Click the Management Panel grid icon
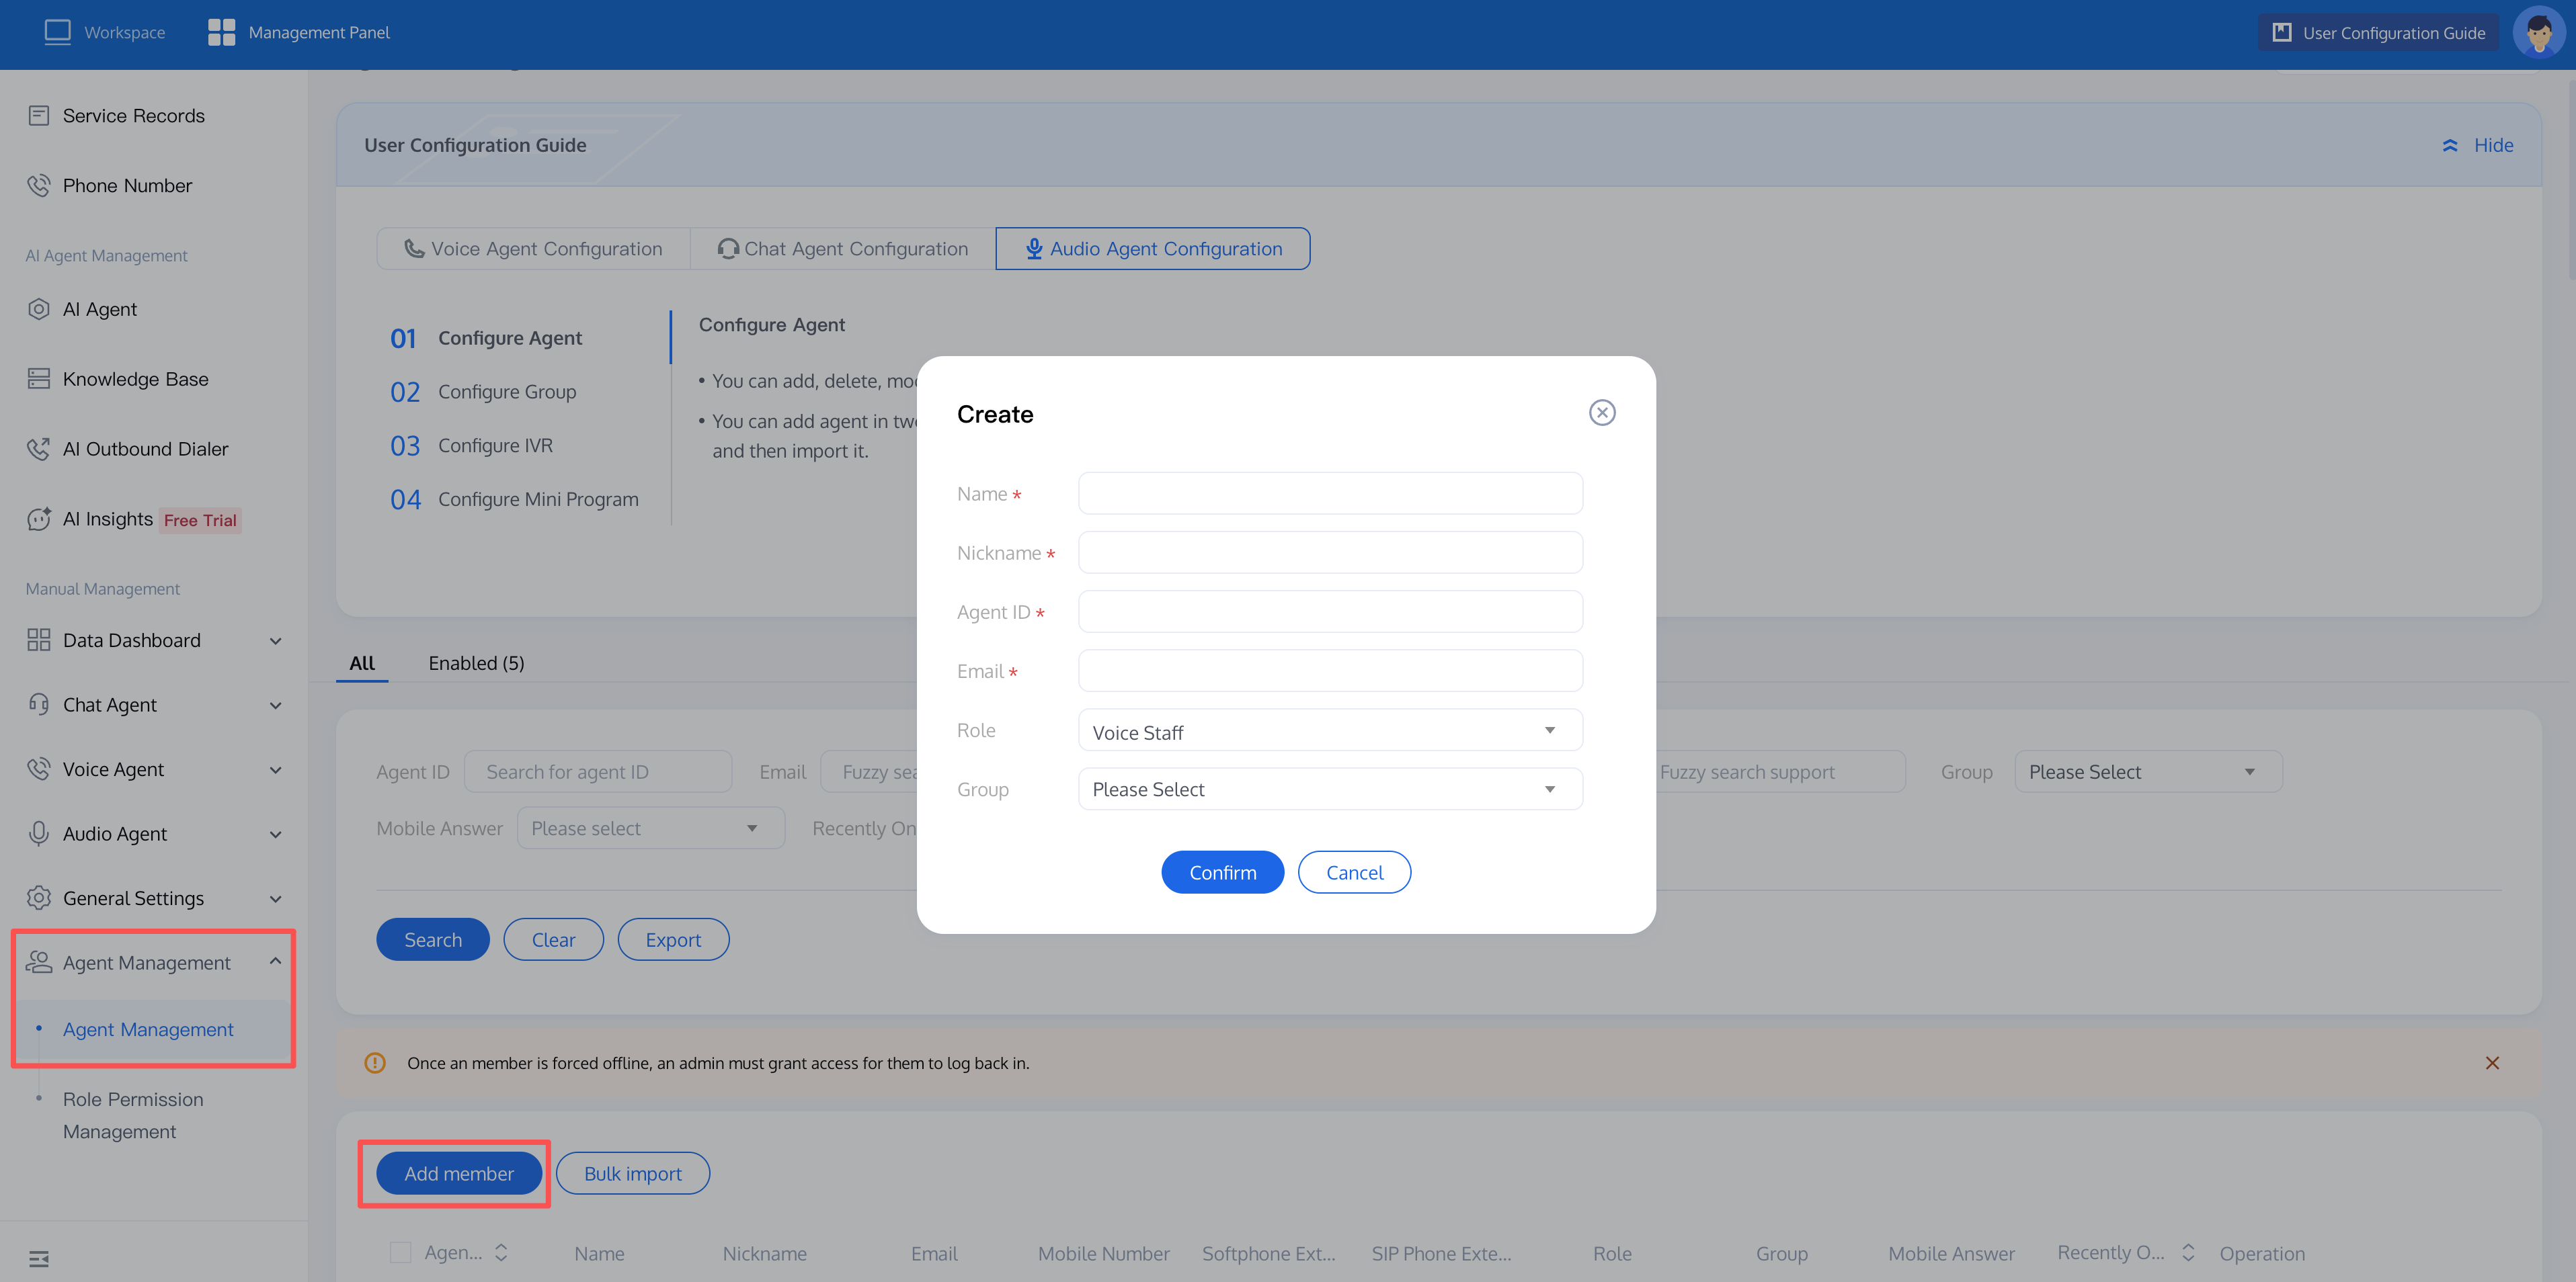Viewport: 2576px width, 1282px height. pos(221,32)
